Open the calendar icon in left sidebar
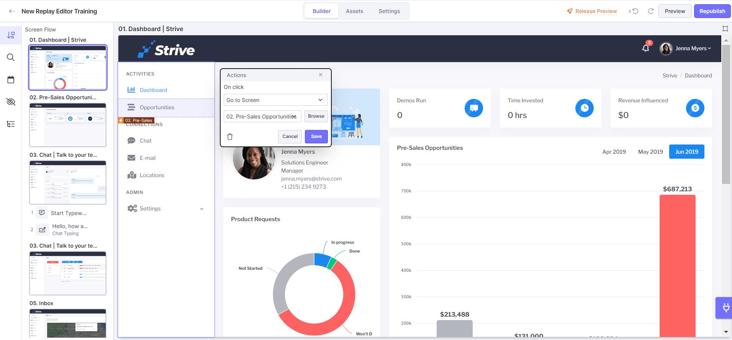Screen dimensions: 732x340 [11, 80]
